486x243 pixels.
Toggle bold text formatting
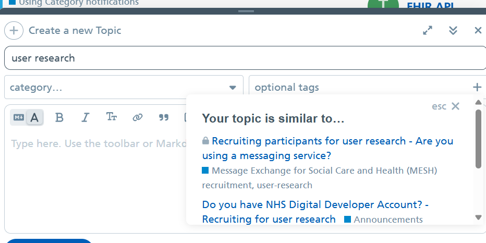[x=59, y=117]
